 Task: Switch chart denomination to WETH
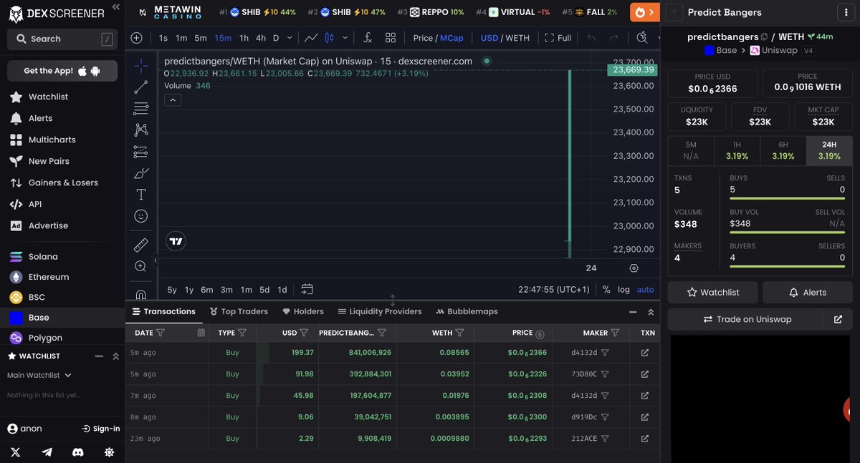tap(517, 38)
